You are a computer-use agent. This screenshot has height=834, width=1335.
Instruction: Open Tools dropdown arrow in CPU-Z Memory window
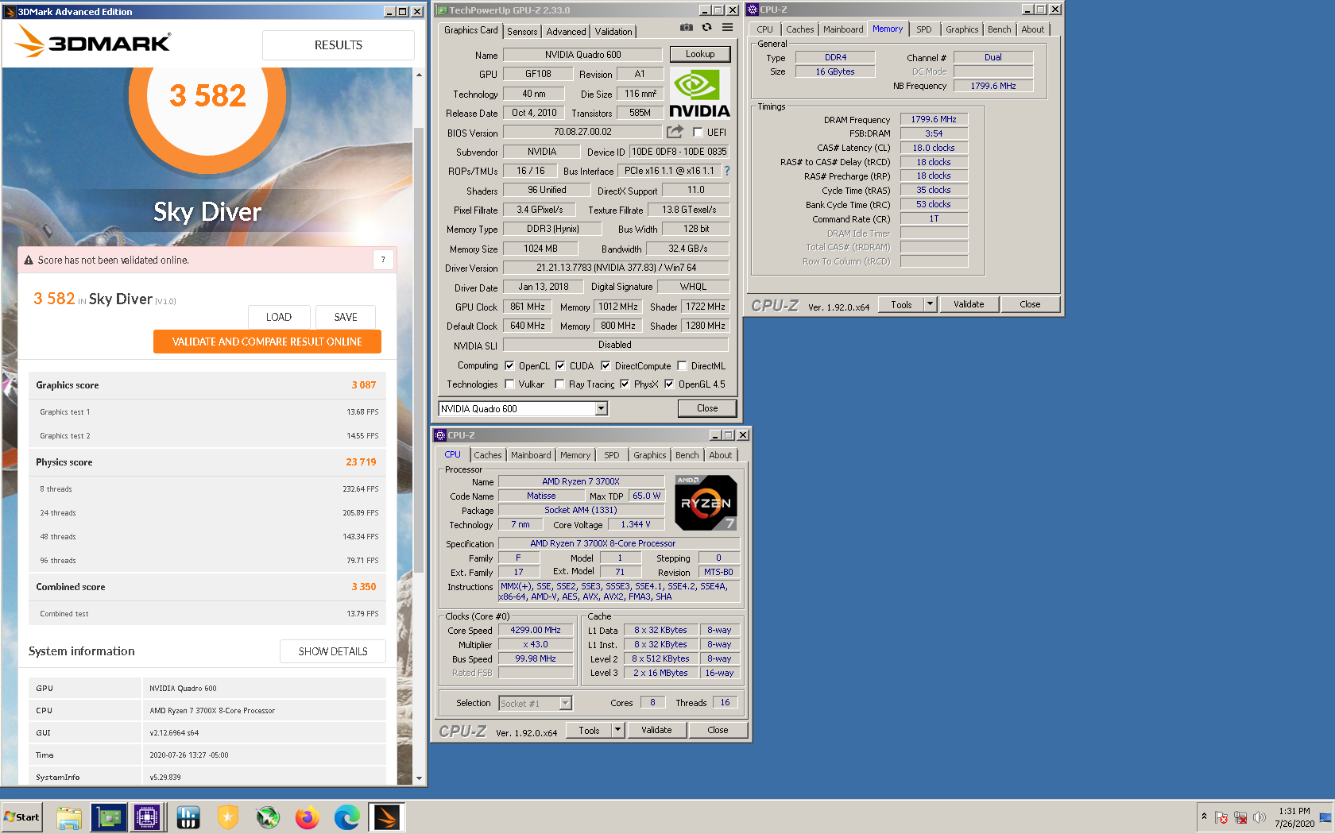click(x=931, y=304)
